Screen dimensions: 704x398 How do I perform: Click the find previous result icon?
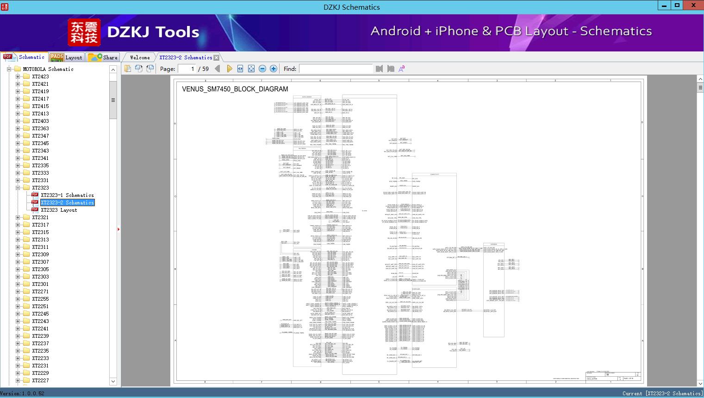(380, 69)
